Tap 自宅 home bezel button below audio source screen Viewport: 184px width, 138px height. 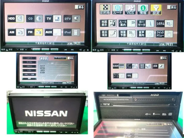pos(10,50)
